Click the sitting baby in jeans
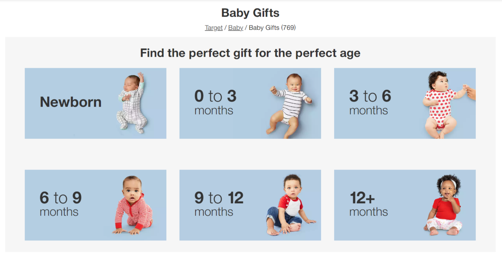Viewport: 502px width, 257px height. [x=289, y=206]
